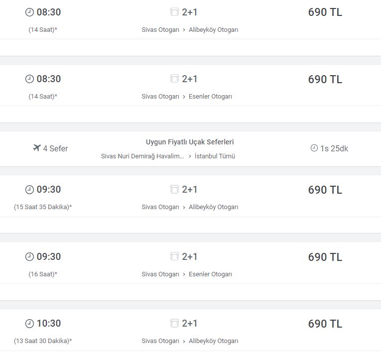The image size is (381, 355).
Task: Click the 4 Sefer flight count
Action: point(55,148)
